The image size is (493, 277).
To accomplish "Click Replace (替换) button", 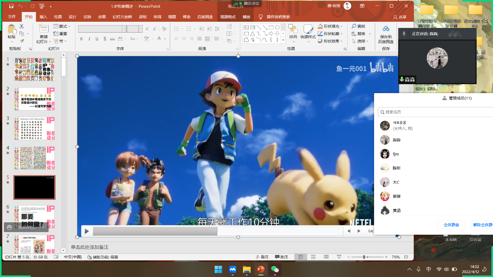I will [x=358, y=34].
